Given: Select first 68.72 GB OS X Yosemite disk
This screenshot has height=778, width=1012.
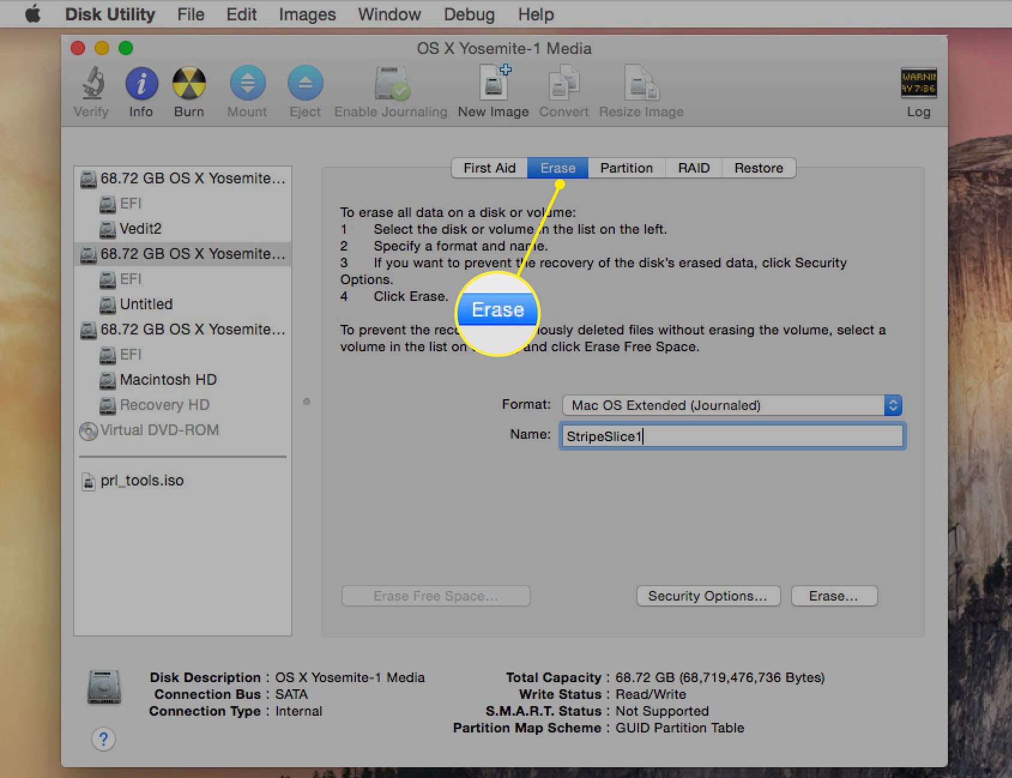Looking at the screenshot, I should coord(183,179).
